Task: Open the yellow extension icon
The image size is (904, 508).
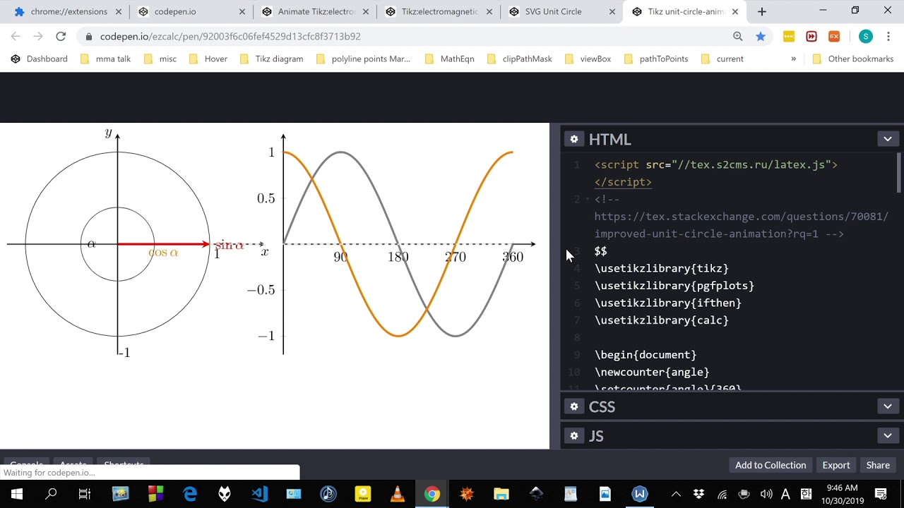Action: pos(789,36)
